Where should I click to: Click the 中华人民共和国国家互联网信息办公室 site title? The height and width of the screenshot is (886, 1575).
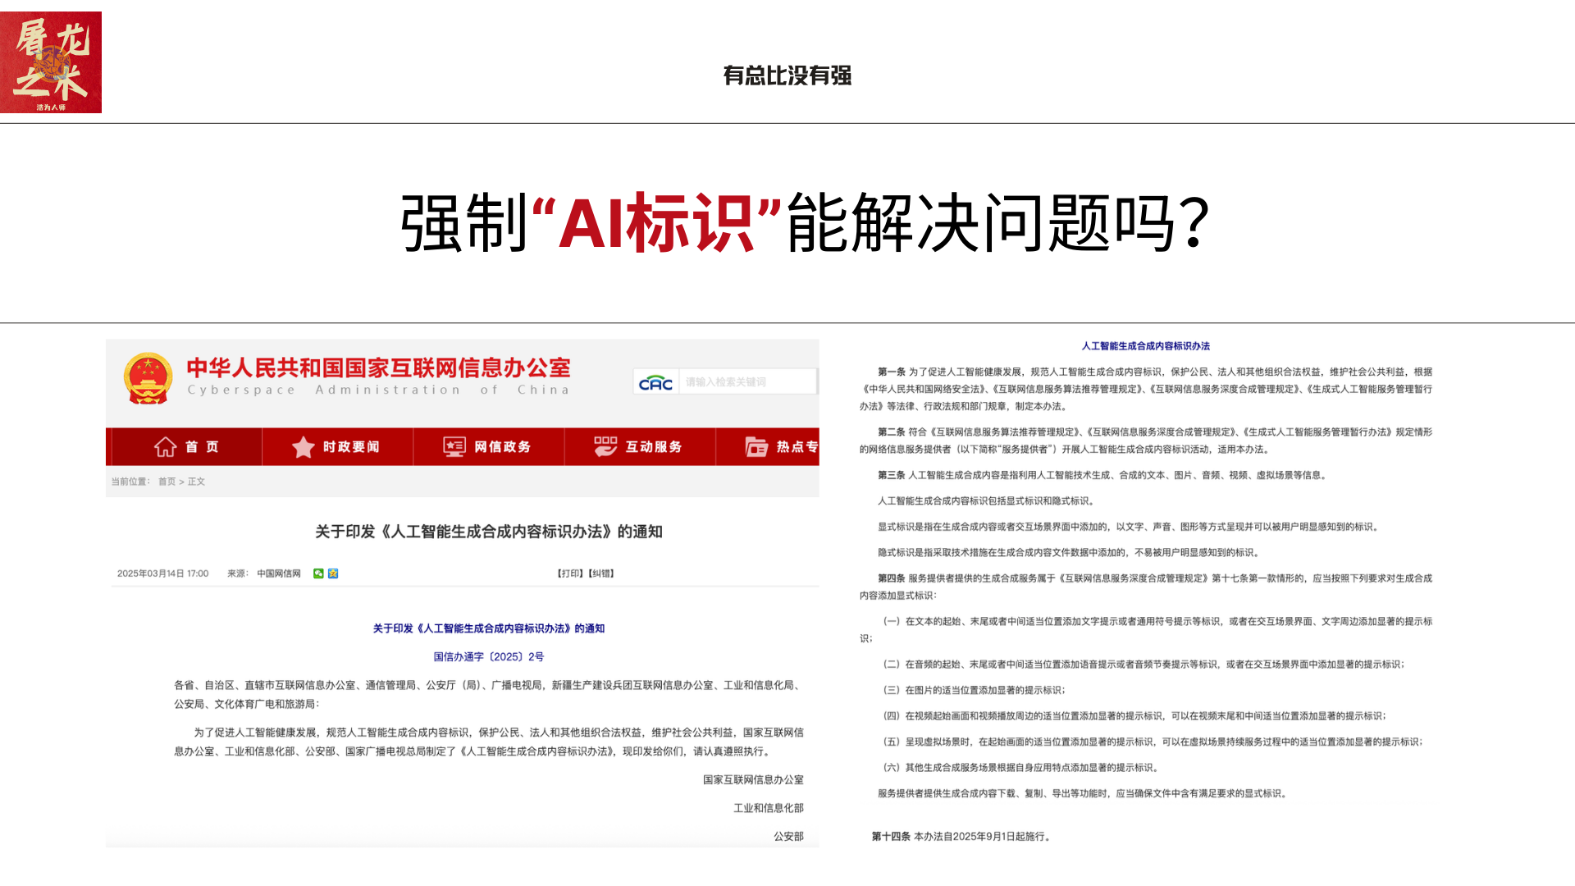pyautogui.click(x=378, y=368)
